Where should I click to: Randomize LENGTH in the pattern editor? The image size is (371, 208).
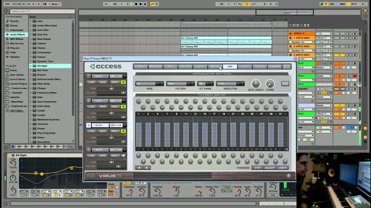point(282,168)
